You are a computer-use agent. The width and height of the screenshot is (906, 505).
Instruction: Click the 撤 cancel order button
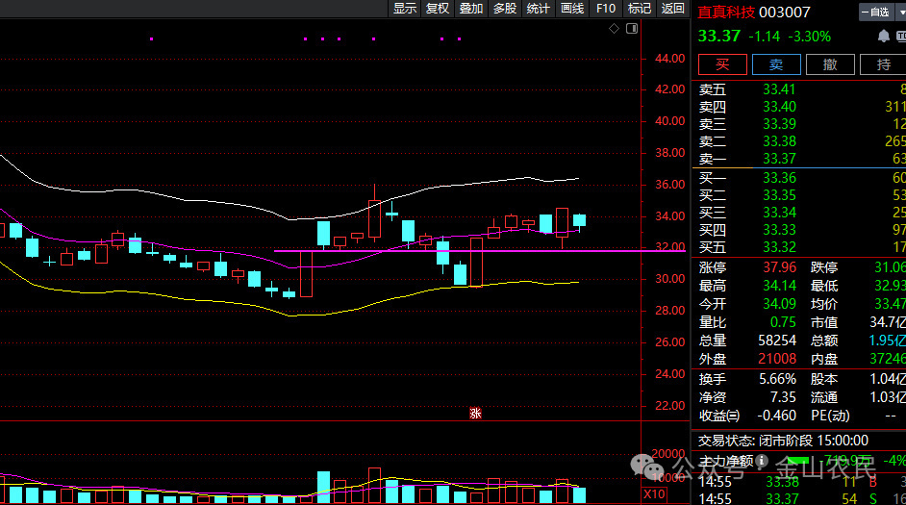[x=830, y=64]
